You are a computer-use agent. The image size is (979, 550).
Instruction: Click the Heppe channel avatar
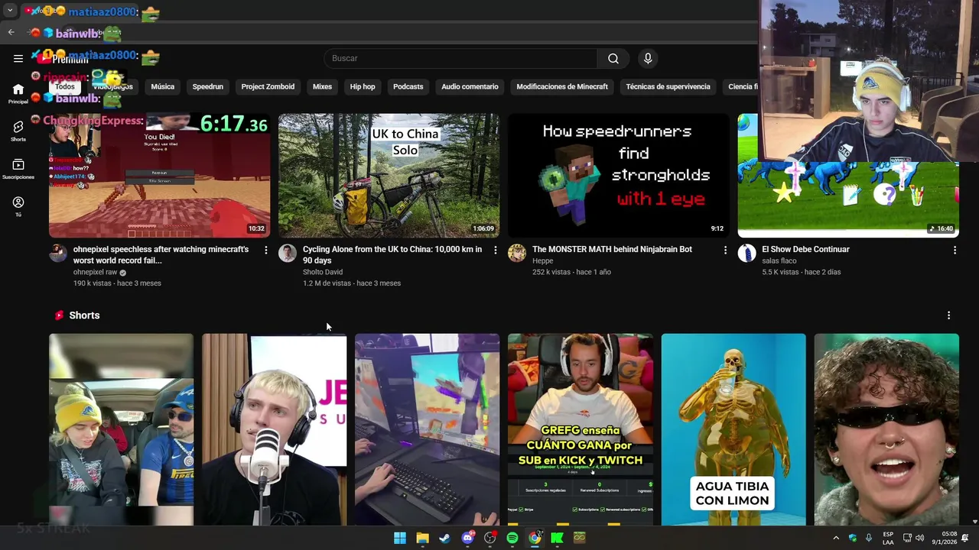point(517,254)
